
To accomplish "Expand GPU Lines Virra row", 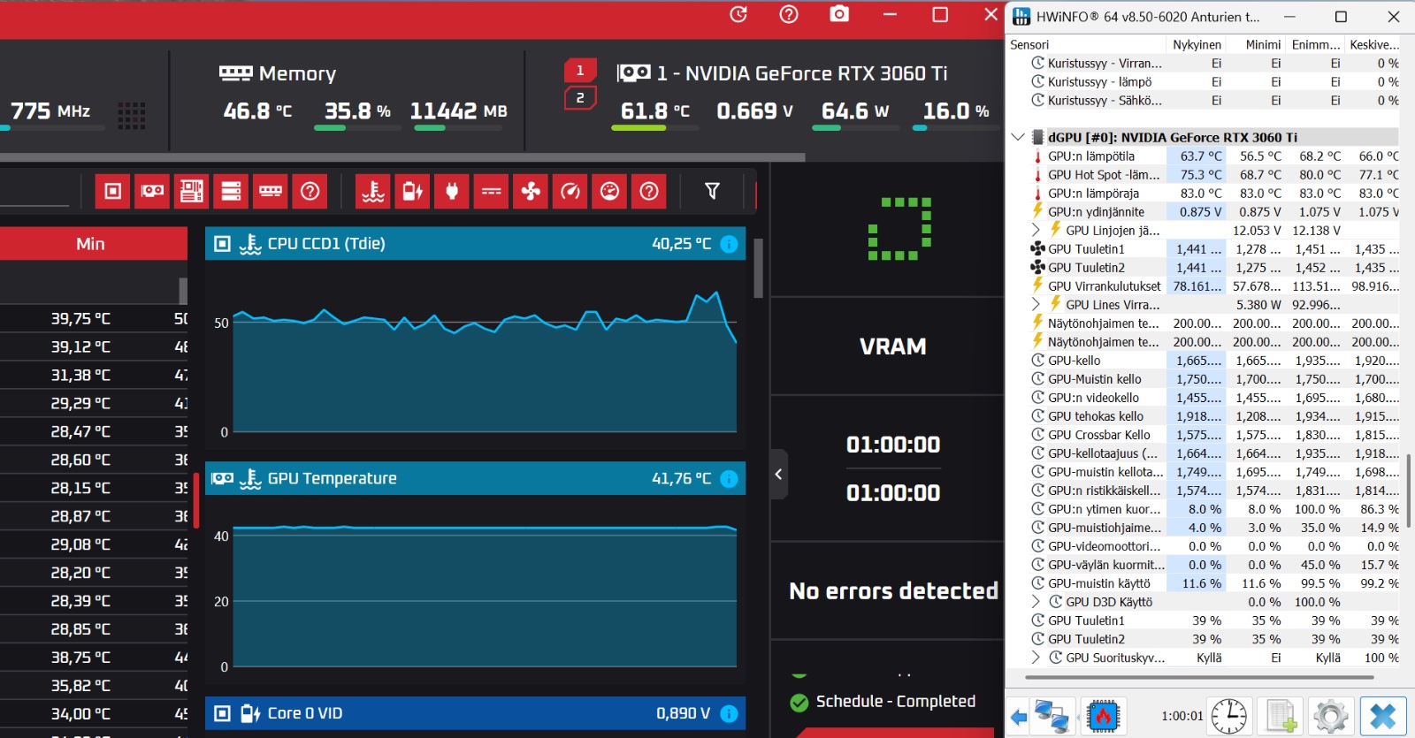I will point(1036,304).
